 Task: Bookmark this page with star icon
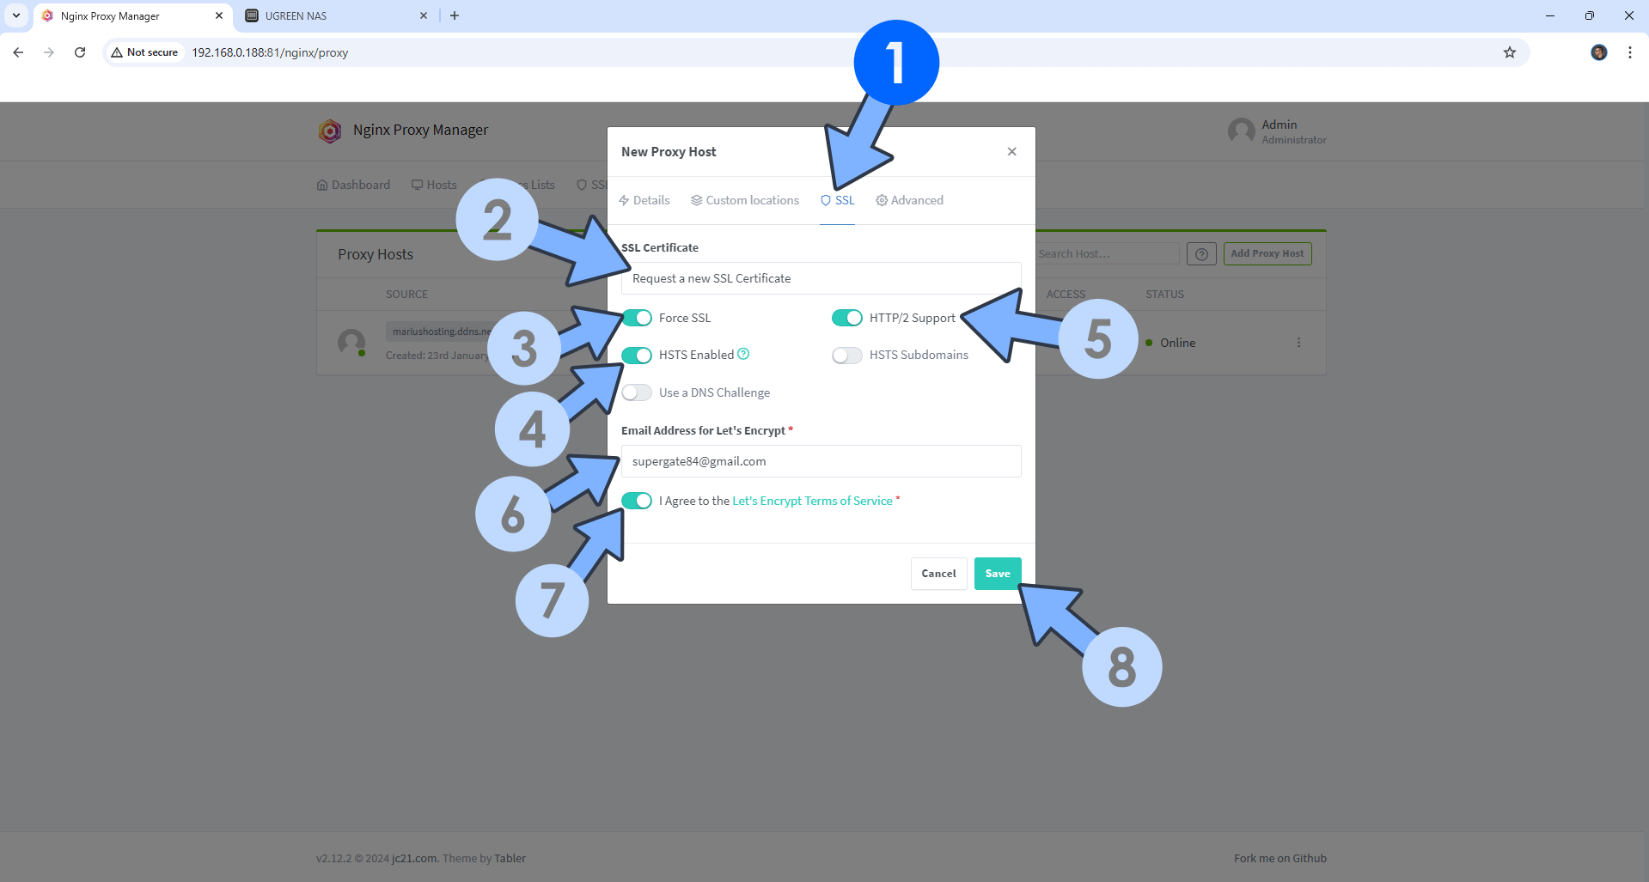(x=1509, y=52)
